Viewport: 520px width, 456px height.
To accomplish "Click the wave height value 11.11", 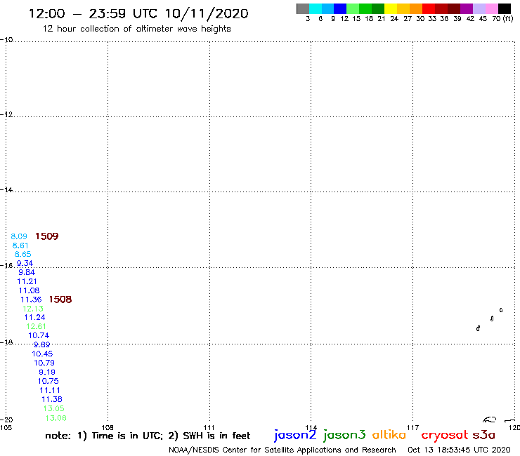I will coord(50,390).
